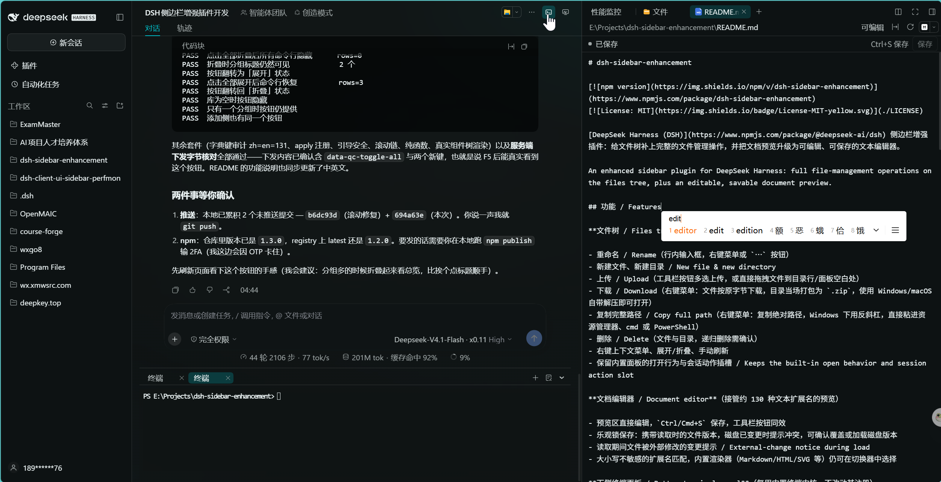Start a 新会话 new conversation

tap(66, 42)
